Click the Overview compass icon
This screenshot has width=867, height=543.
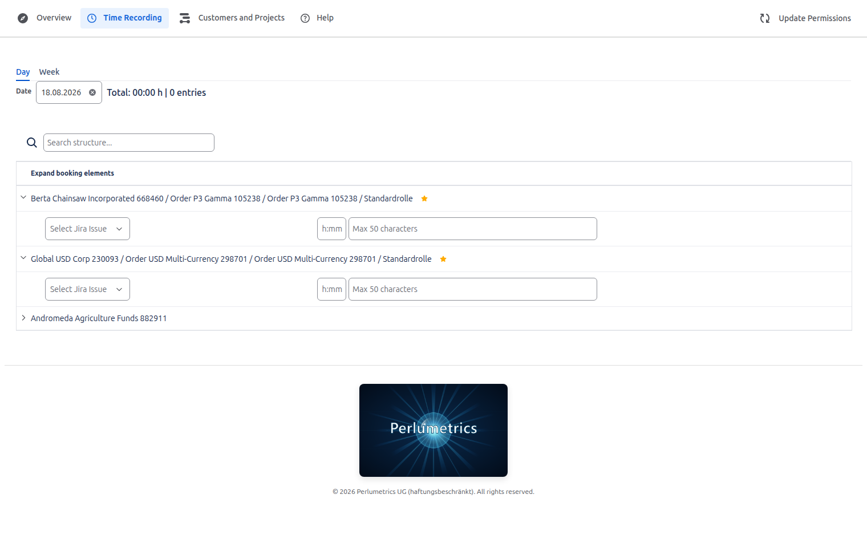[x=23, y=18]
